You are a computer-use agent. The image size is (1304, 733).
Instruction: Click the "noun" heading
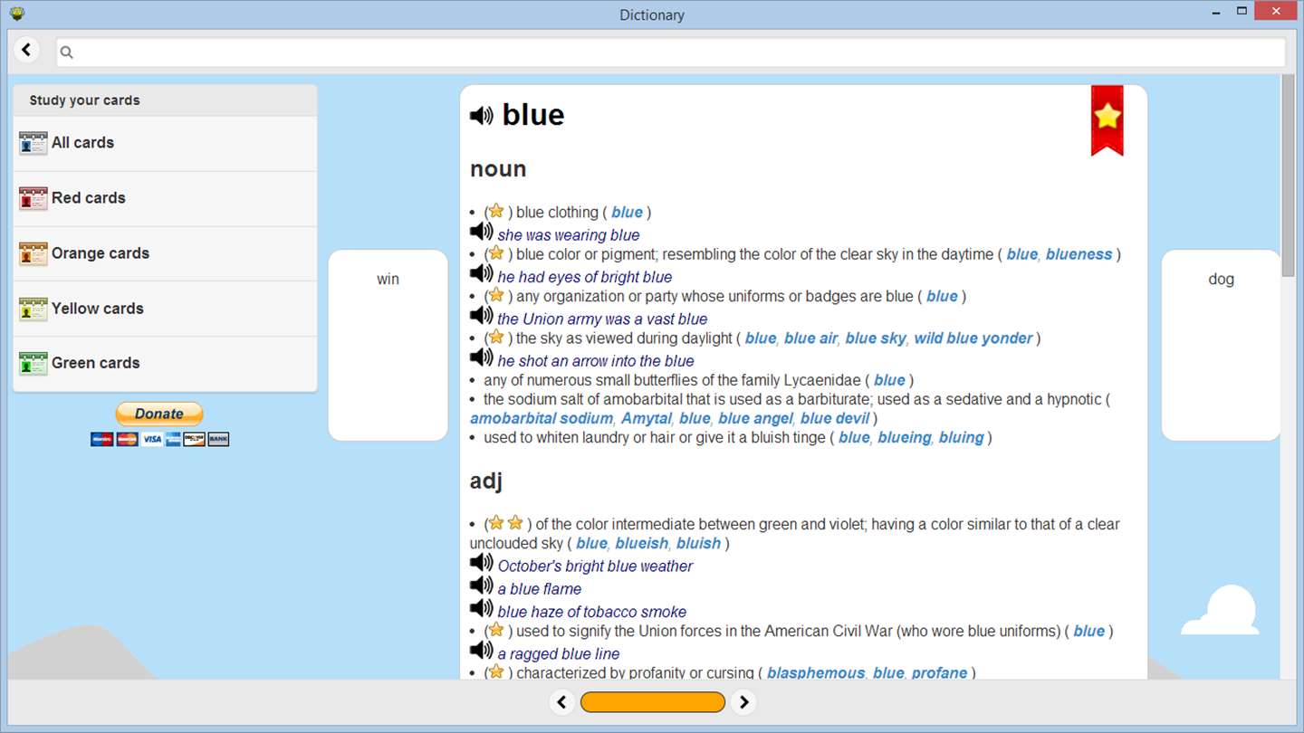[498, 169]
